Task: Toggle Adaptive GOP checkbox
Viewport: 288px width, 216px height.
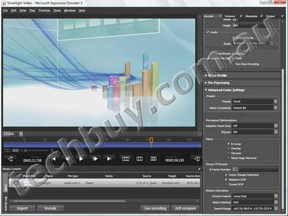Action: pyautogui.click(x=226, y=179)
